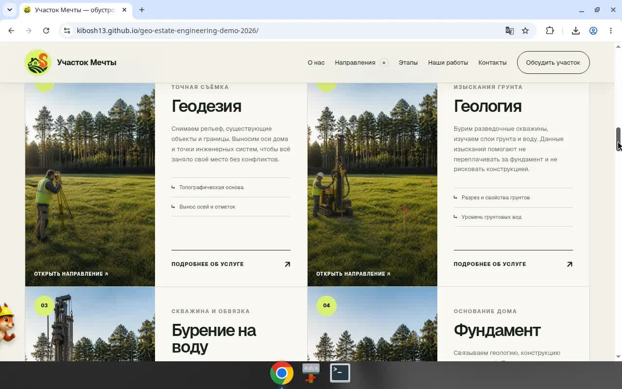
Task: Click Участок Мечты brand name
Action: coord(86,62)
